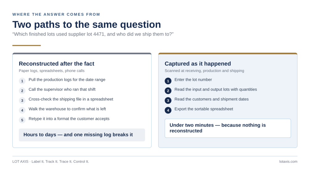The height and width of the screenshot is (182, 316).
Task: Click step 3 badge beside Cross-check the shipping file
Action: point(22,101)
